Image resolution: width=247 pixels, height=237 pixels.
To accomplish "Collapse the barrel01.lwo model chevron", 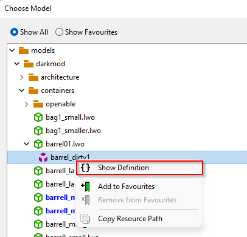I will (27, 144).
